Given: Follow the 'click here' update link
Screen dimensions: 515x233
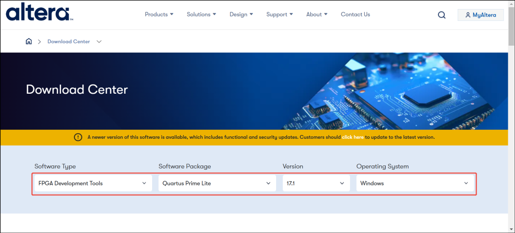Looking at the screenshot, I should 353,137.
